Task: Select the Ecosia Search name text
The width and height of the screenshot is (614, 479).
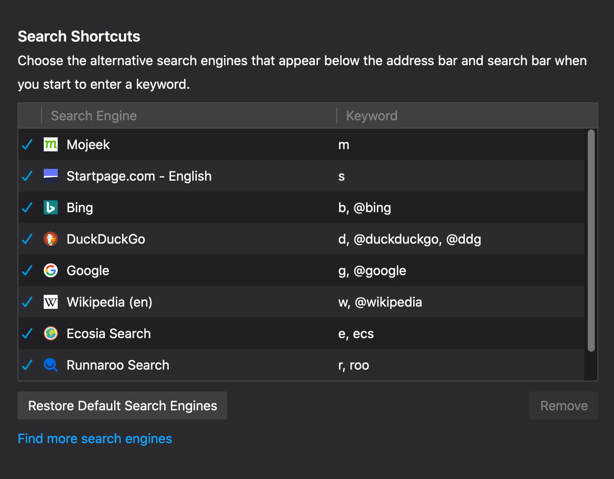Action: click(x=108, y=334)
